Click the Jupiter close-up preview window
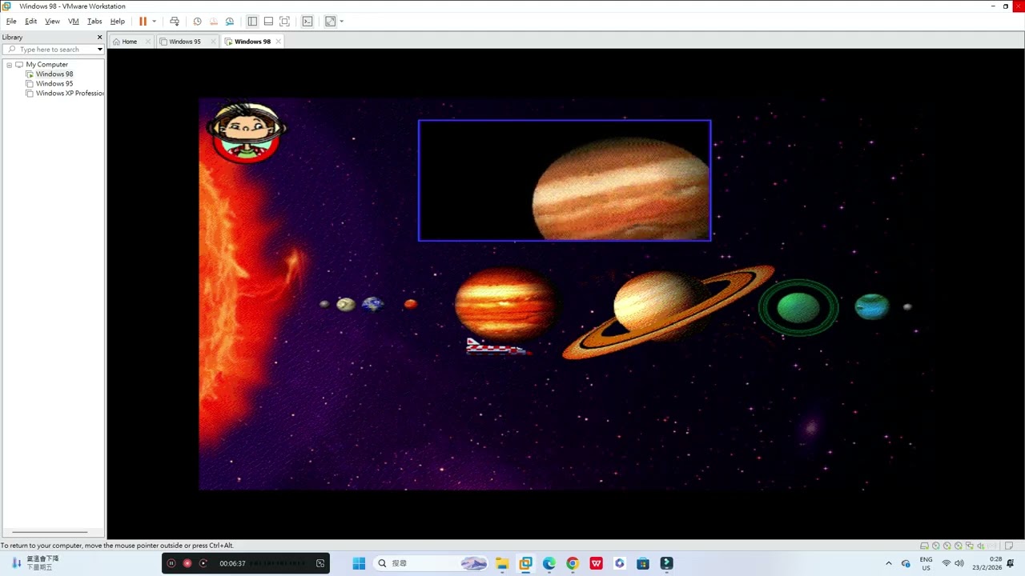 tap(565, 181)
